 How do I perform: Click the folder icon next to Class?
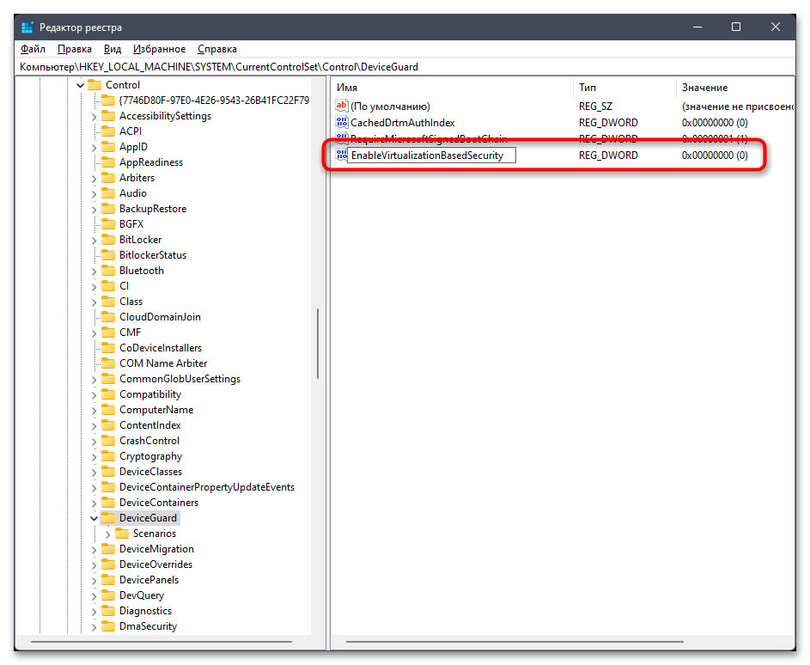tap(108, 302)
